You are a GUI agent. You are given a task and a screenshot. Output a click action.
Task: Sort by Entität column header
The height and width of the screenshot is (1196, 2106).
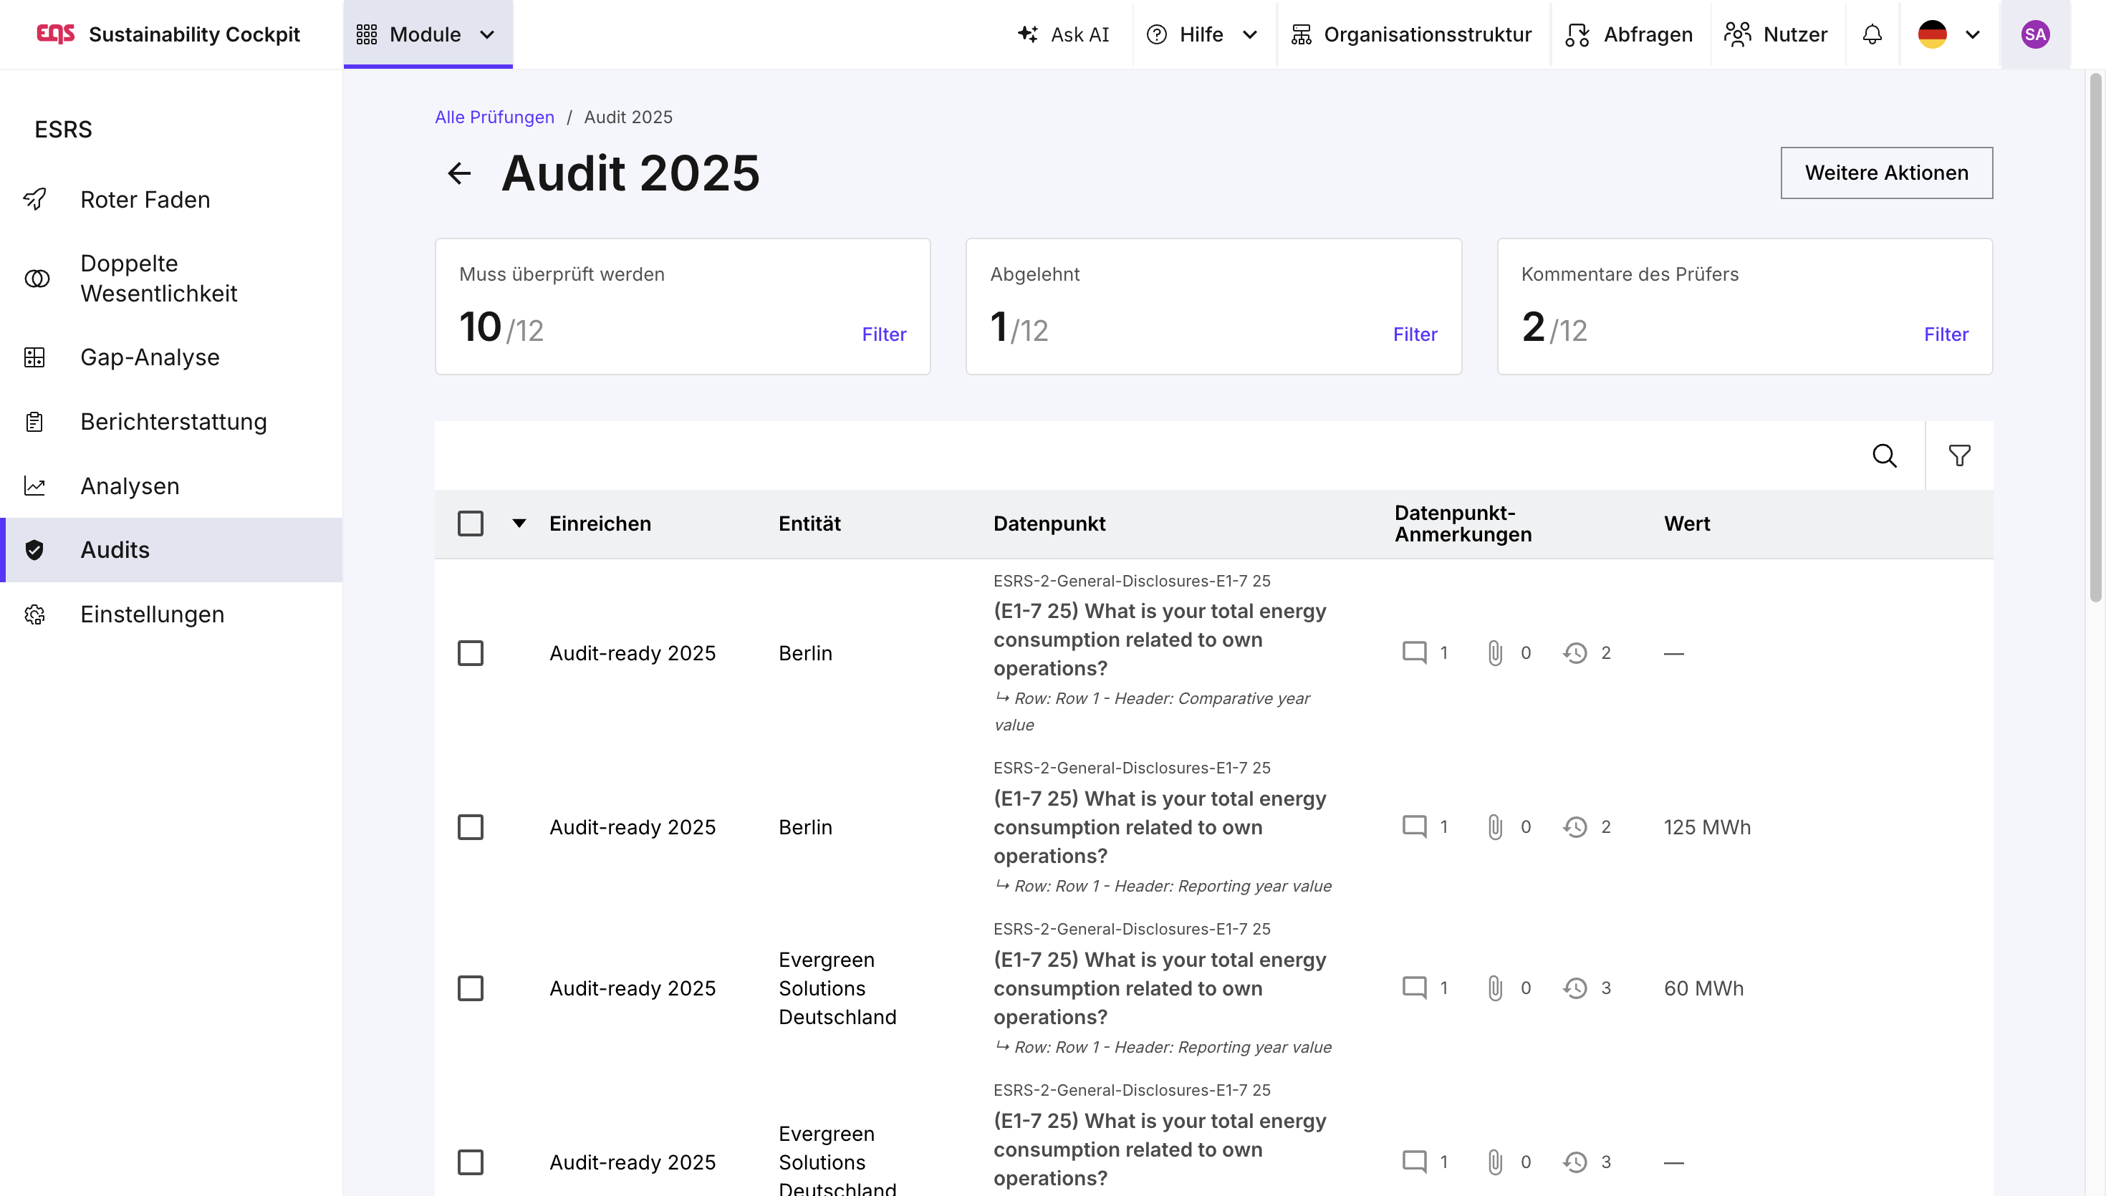coord(809,524)
